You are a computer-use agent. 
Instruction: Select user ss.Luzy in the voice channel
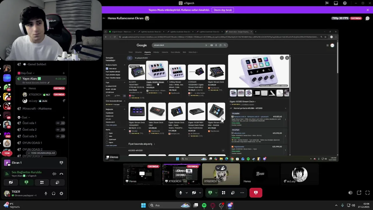tap(44, 101)
